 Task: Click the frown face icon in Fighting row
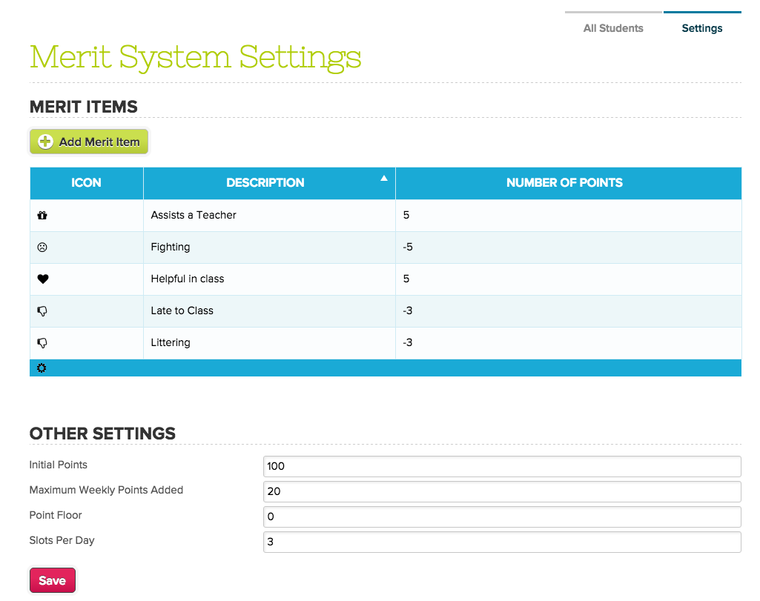42,248
